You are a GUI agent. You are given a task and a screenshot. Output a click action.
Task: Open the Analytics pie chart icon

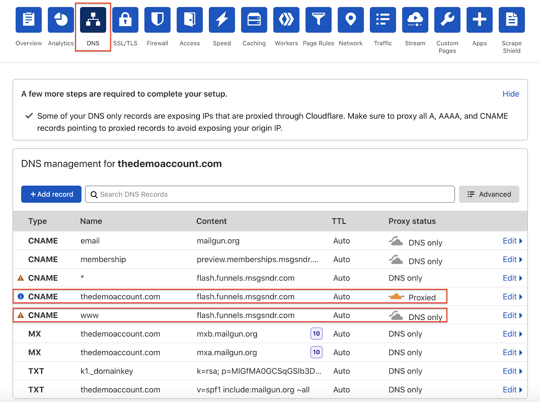(61, 20)
